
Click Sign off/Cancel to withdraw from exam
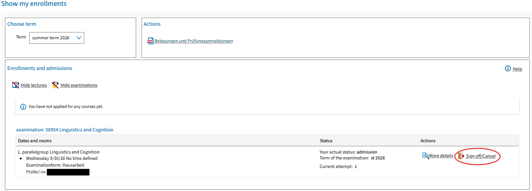pyautogui.click(x=481, y=156)
